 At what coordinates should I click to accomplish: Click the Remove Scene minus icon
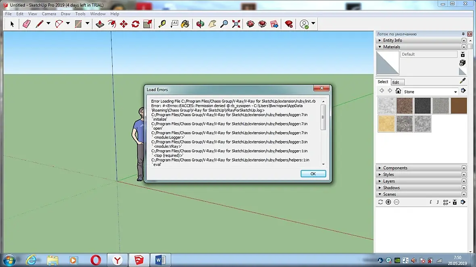coord(397,202)
